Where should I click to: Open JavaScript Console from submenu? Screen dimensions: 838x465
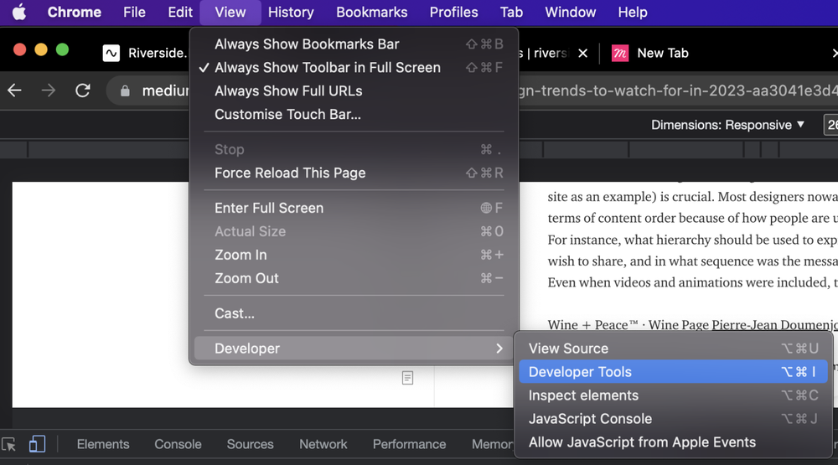tap(673, 419)
